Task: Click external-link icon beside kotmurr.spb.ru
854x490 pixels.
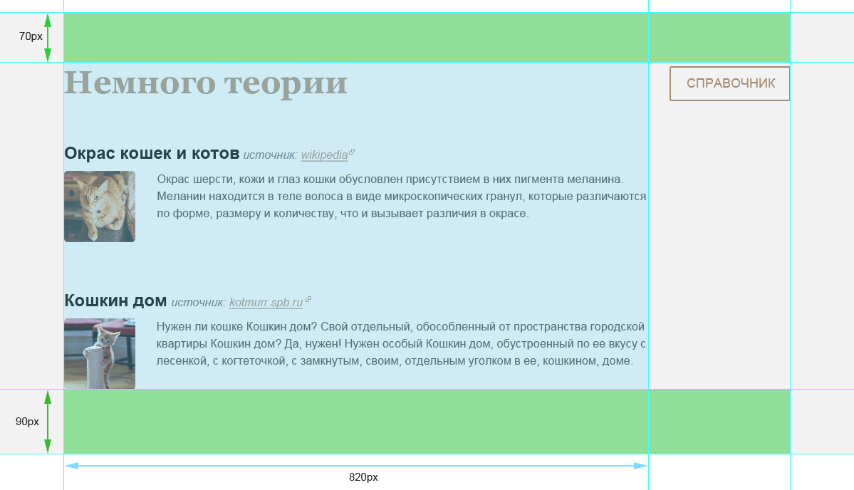Action: coord(308,300)
